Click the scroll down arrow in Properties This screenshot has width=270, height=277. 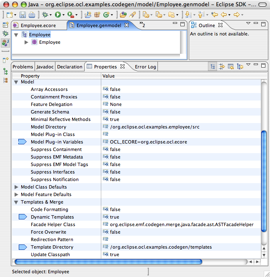click(x=264, y=255)
